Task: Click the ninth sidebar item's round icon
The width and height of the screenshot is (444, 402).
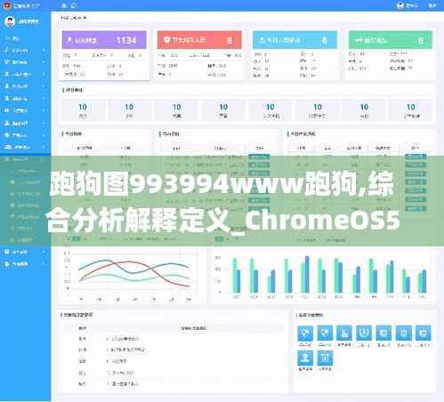Action: click(x=7, y=135)
